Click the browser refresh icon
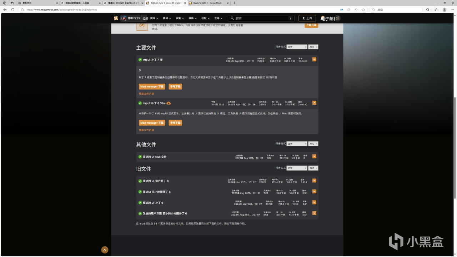Image resolution: width=457 pixels, height=257 pixels. [x=13, y=10]
